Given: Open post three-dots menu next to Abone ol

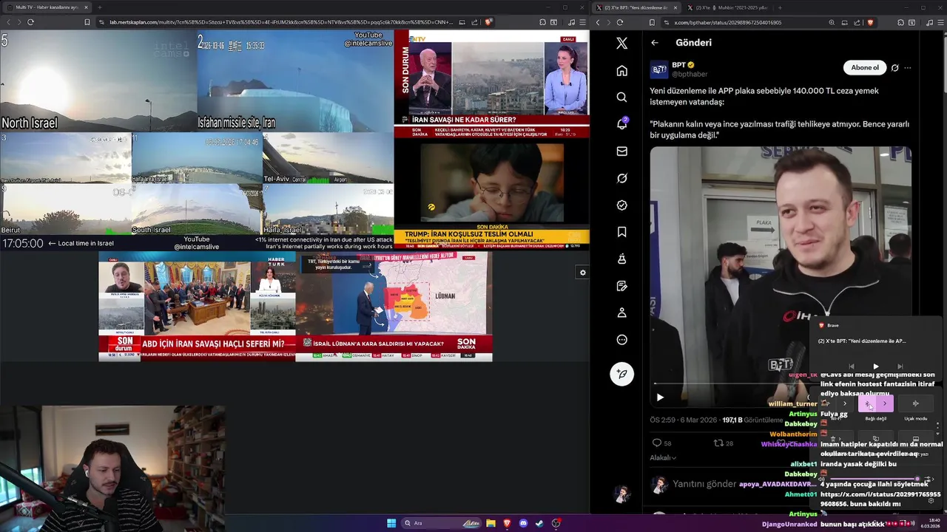Looking at the screenshot, I should coord(908,68).
